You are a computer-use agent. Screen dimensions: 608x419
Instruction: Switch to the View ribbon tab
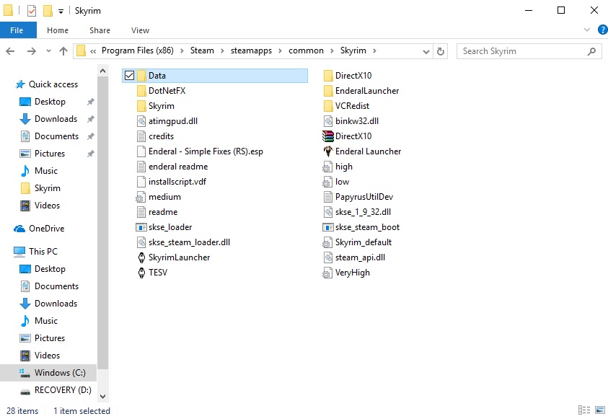(140, 30)
